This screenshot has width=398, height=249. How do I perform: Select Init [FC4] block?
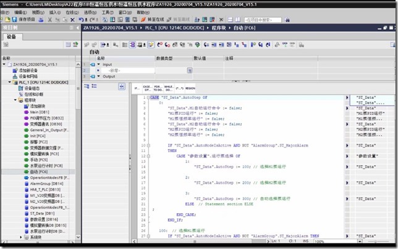[x=38, y=136]
